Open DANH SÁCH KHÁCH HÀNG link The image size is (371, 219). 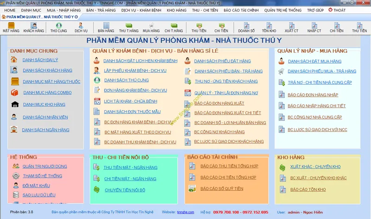point(48,70)
